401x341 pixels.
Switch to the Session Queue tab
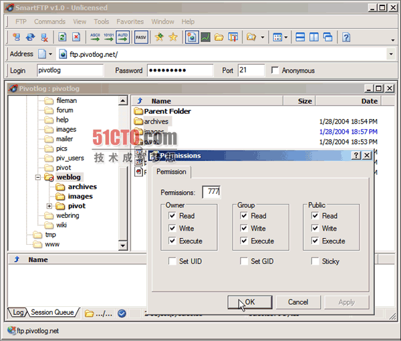pyautogui.click(x=52, y=312)
